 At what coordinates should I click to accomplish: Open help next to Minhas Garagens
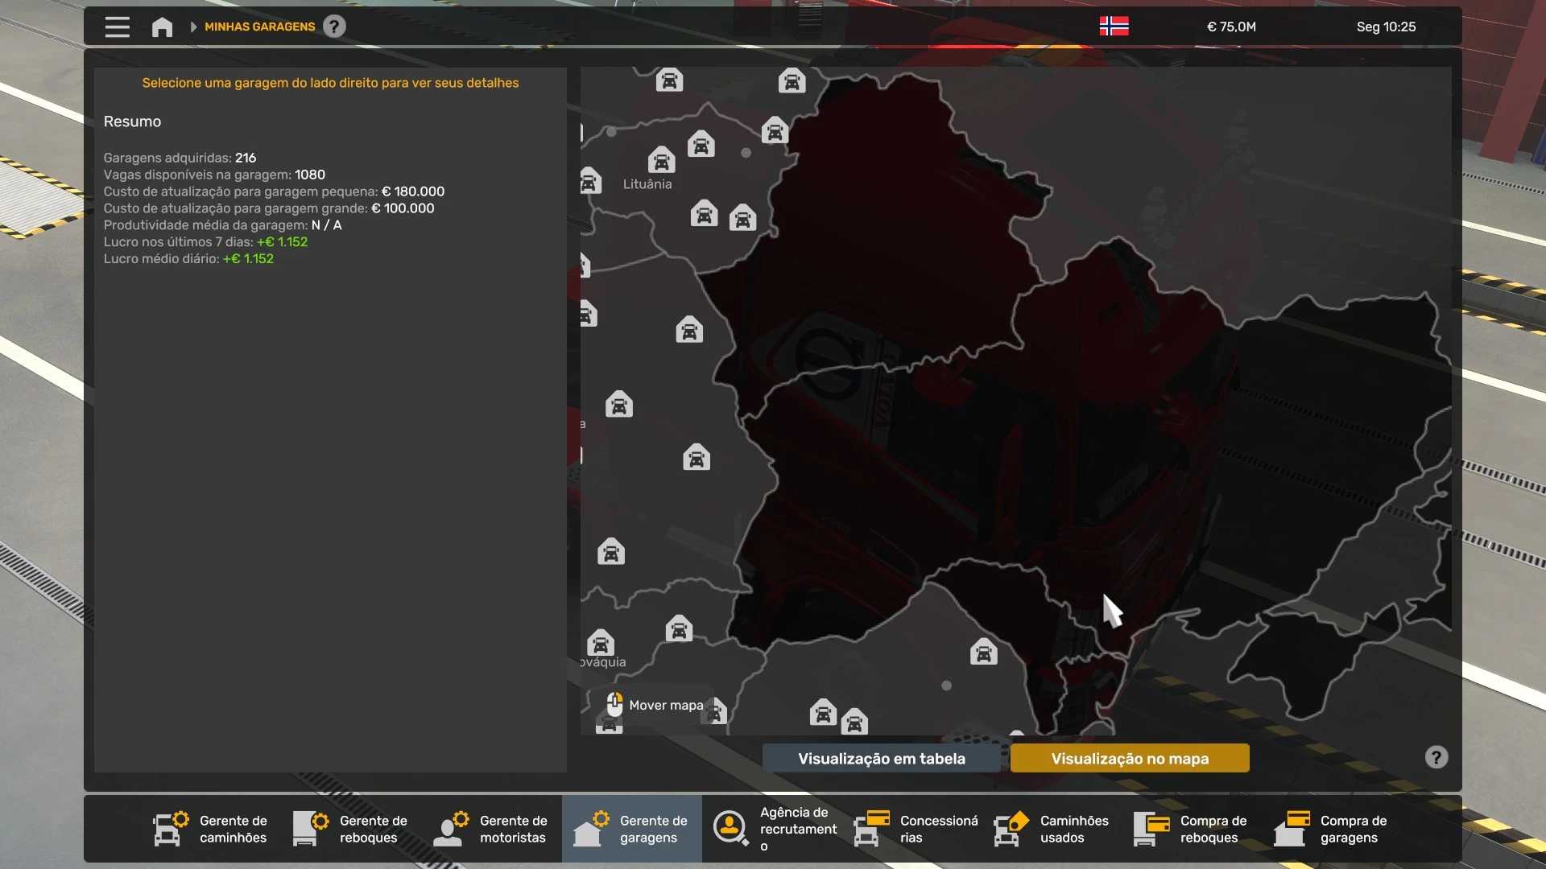(334, 27)
